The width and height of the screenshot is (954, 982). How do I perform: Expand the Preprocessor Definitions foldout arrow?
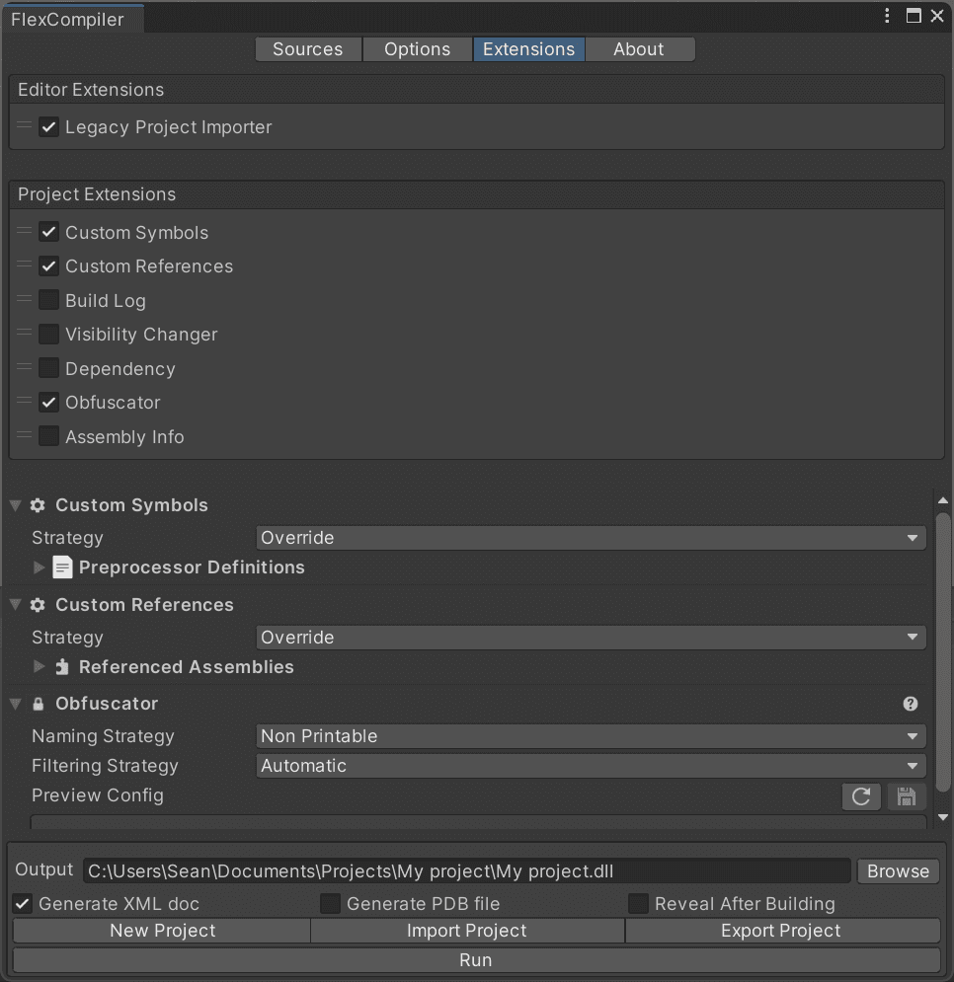click(39, 567)
